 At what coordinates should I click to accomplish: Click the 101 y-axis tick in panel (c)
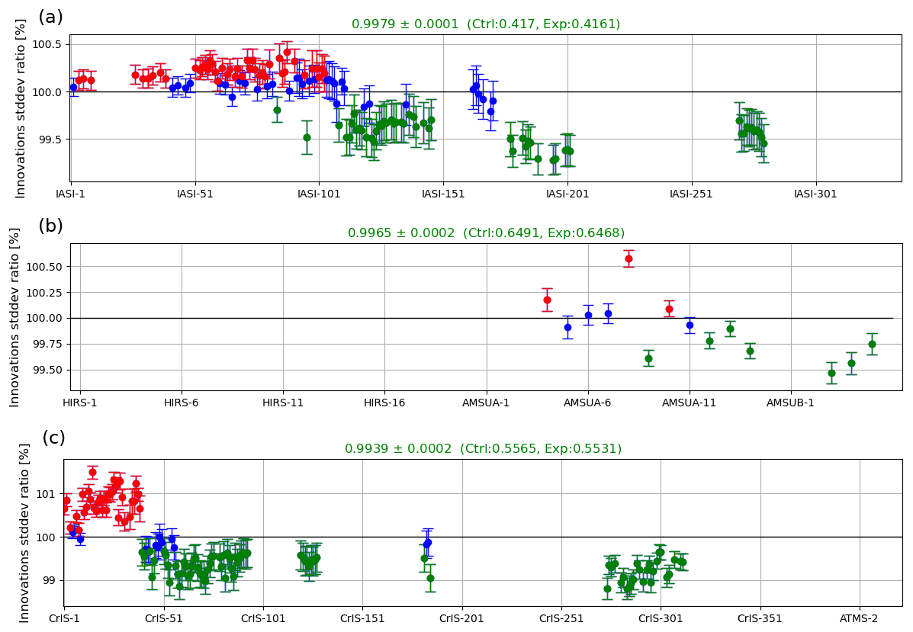pos(47,494)
